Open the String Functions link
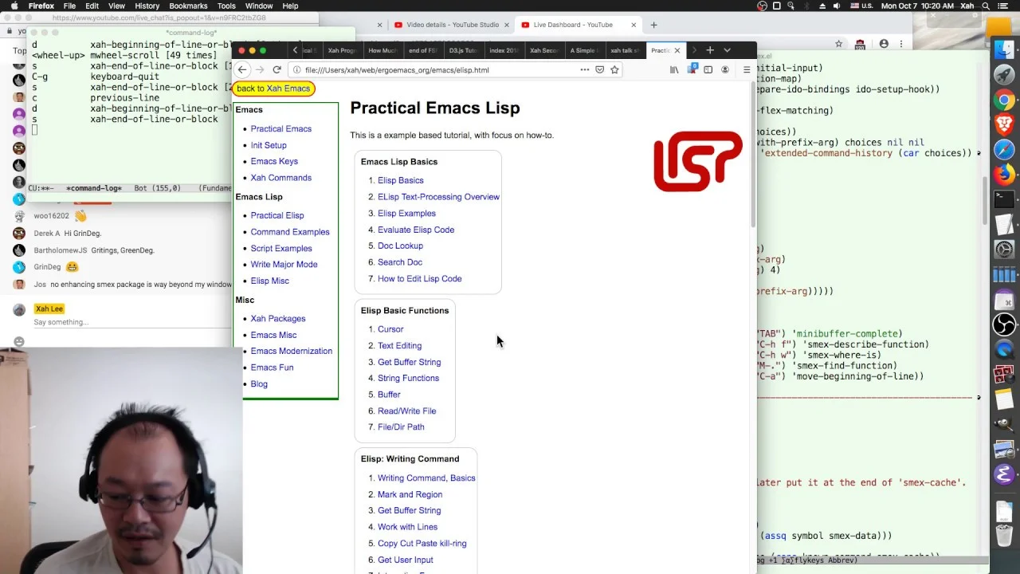The width and height of the screenshot is (1020, 574). pos(408,379)
